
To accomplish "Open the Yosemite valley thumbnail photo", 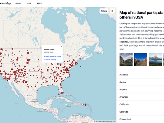I will click(x=126, y=59).
